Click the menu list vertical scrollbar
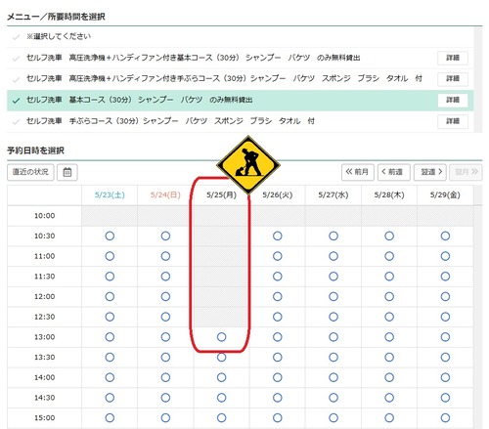This screenshot has width=489, height=429. [478, 79]
